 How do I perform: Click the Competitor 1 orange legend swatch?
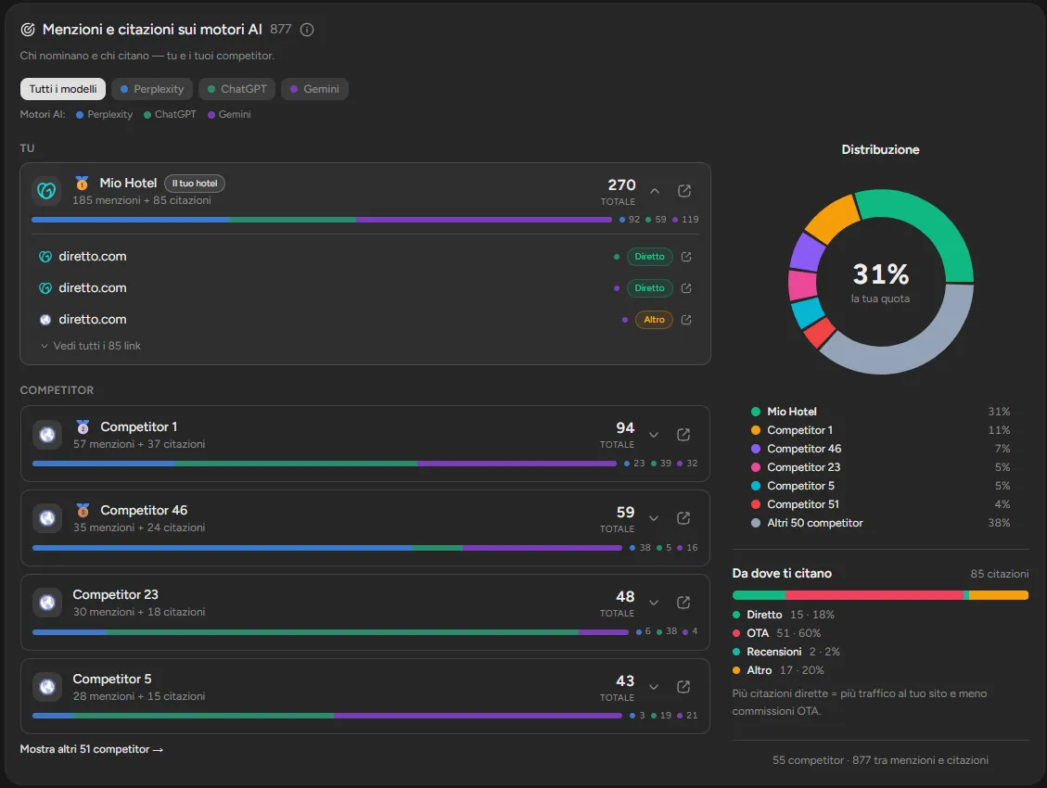click(x=756, y=430)
